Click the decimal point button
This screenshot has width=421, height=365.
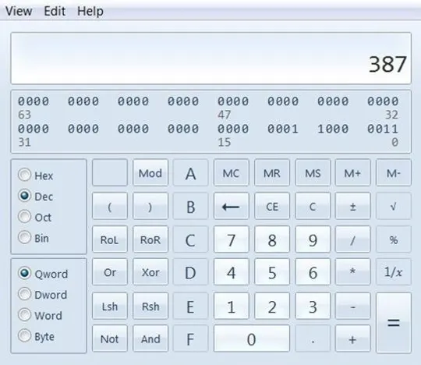[313, 338]
